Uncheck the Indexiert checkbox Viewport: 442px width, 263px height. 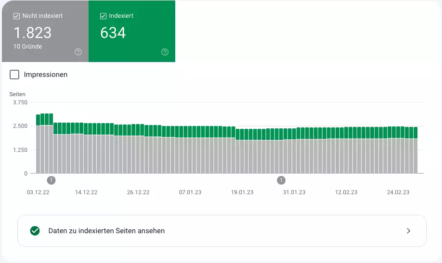[x=103, y=16]
